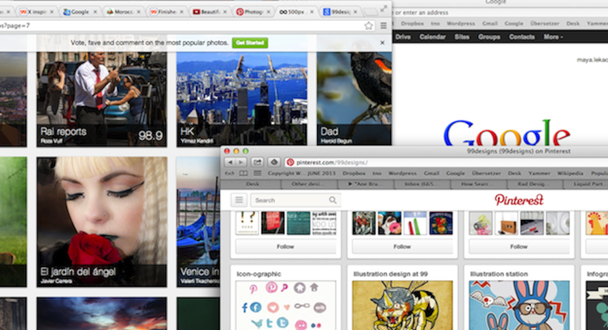The image size is (608, 330).
Task: Switch to the Photography Pinterest tab in Chrome
Action: pos(252,12)
